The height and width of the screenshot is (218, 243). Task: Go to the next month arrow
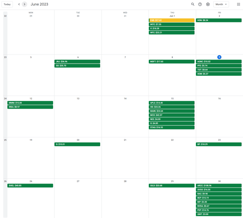24,4
